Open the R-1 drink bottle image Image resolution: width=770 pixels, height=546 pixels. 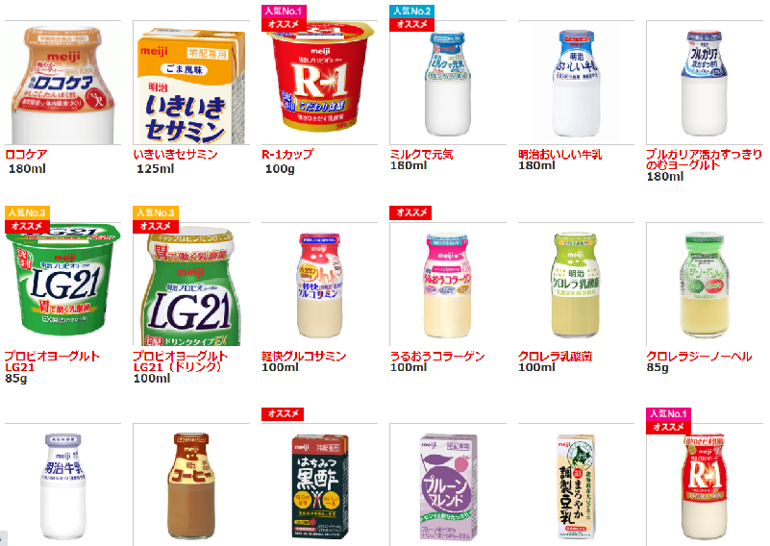coord(705,487)
